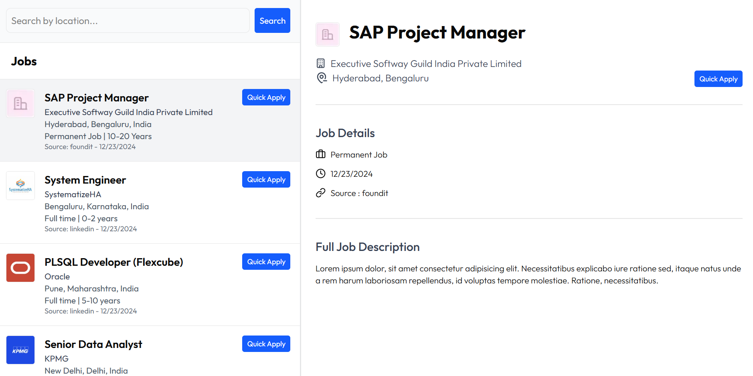Open the Senior Data Analyst listing title
This screenshot has height=376, width=753.
pos(93,344)
